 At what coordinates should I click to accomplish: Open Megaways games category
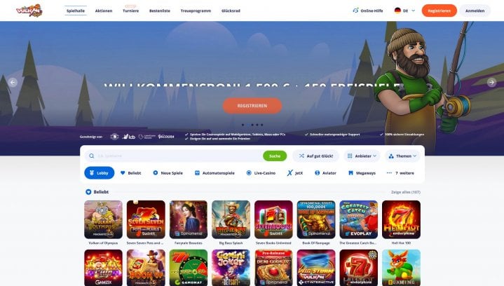pos(362,173)
